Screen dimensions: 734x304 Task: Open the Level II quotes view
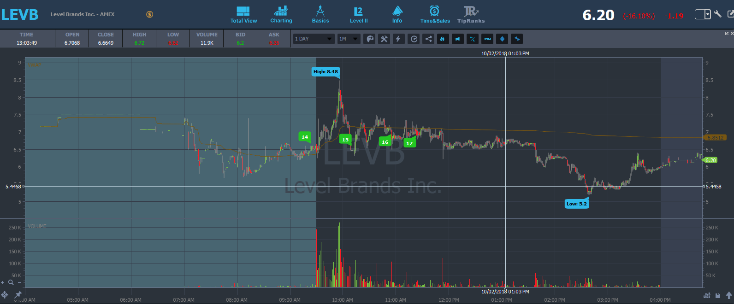(x=359, y=15)
